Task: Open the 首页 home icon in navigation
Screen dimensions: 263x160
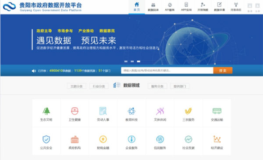Action: coord(137,4)
